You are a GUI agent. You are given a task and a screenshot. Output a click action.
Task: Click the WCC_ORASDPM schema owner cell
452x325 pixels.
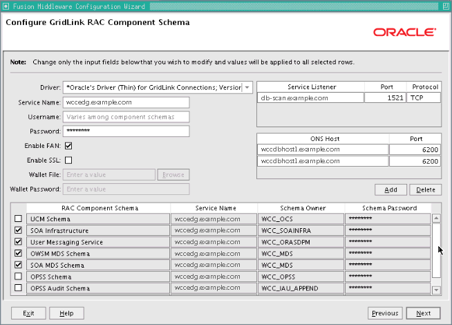[x=301, y=242]
